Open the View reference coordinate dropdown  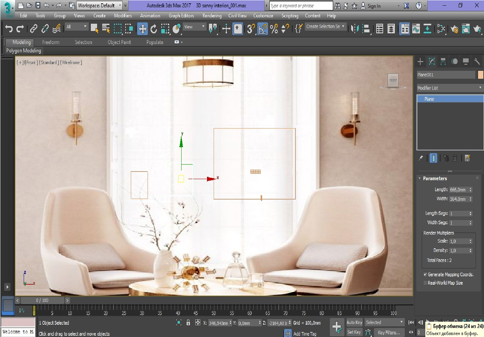pyautogui.click(x=194, y=27)
